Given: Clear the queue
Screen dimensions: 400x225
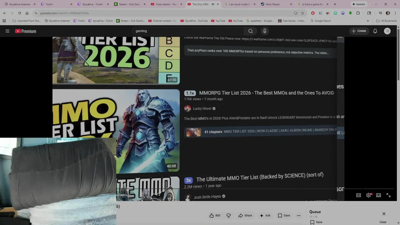Looking at the screenshot, I should [383, 222].
